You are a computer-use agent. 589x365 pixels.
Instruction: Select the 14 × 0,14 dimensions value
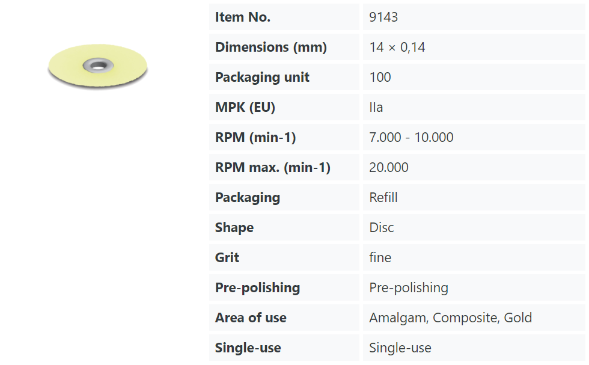[x=397, y=47]
